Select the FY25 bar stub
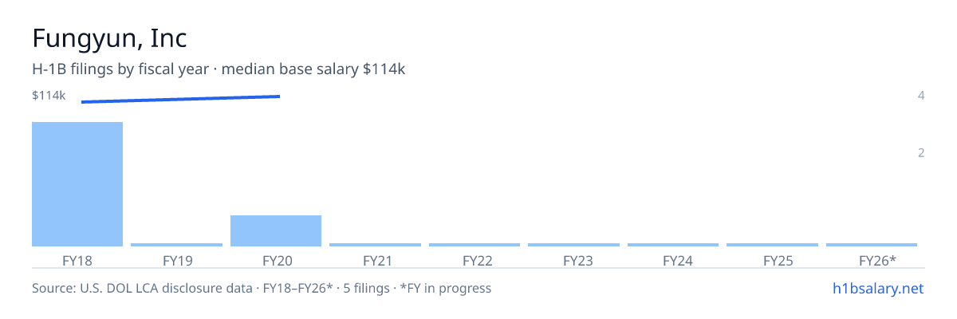This screenshot has height=319, width=957. coord(772,245)
